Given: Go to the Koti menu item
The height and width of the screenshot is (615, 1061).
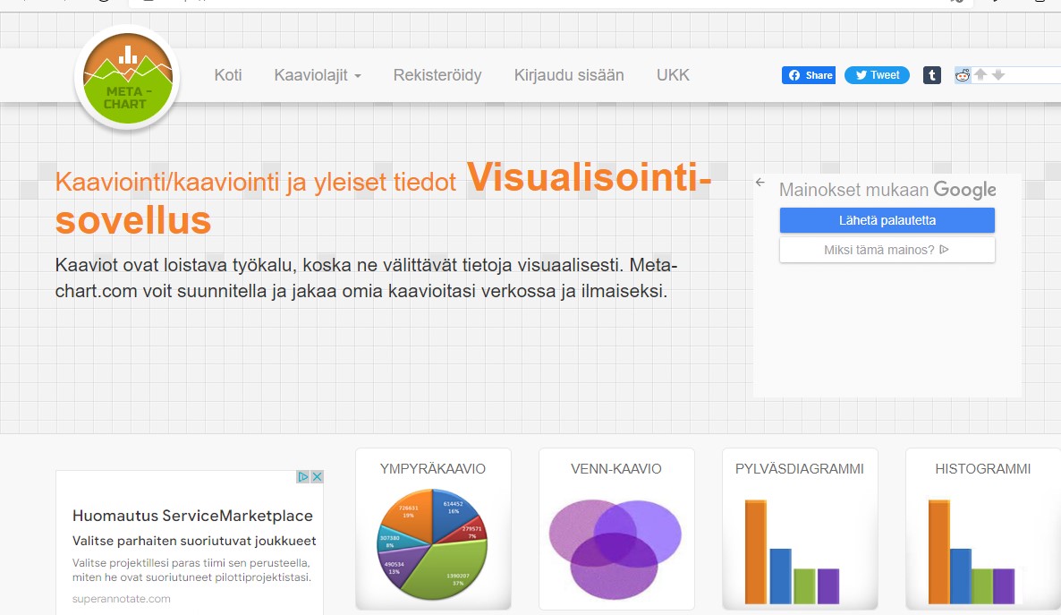Looking at the screenshot, I should coord(228,75).
